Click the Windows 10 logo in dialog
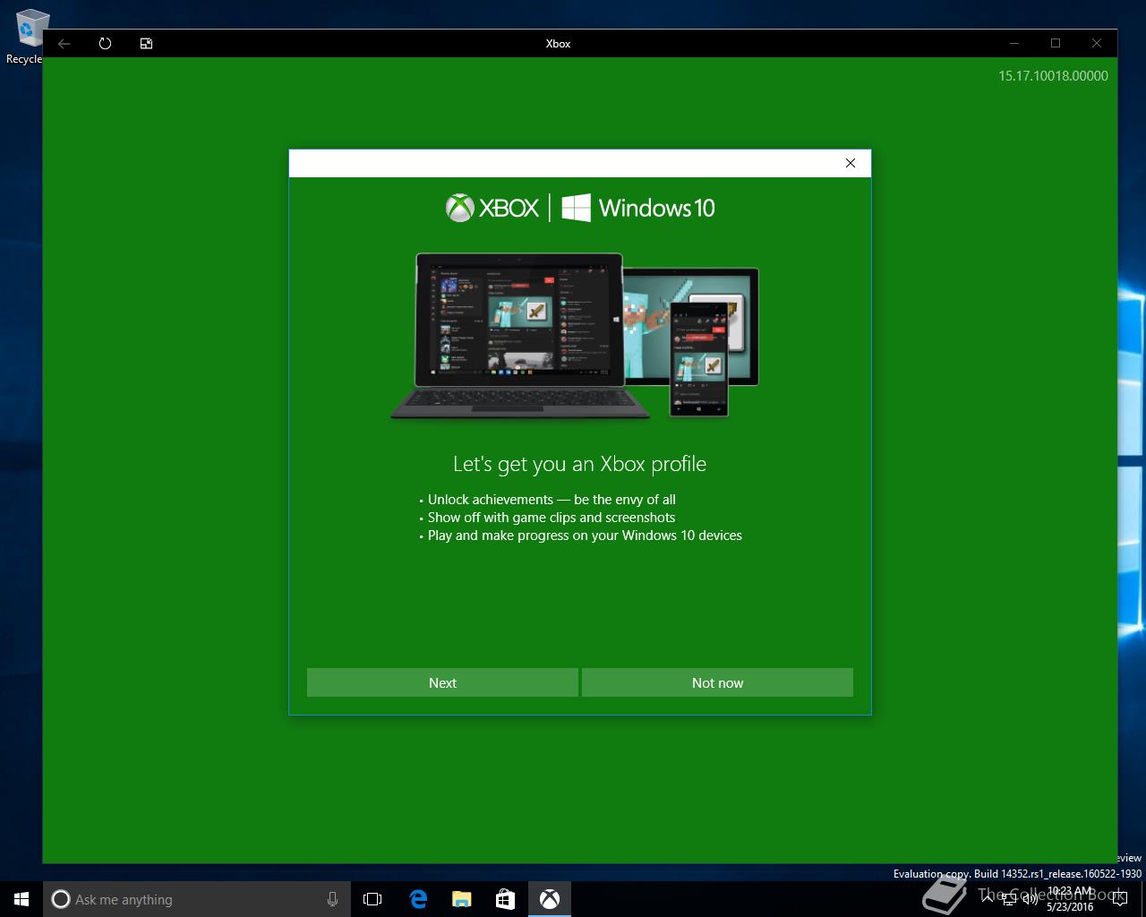This screenshot has width=1146, height=917. pos(638,208)
